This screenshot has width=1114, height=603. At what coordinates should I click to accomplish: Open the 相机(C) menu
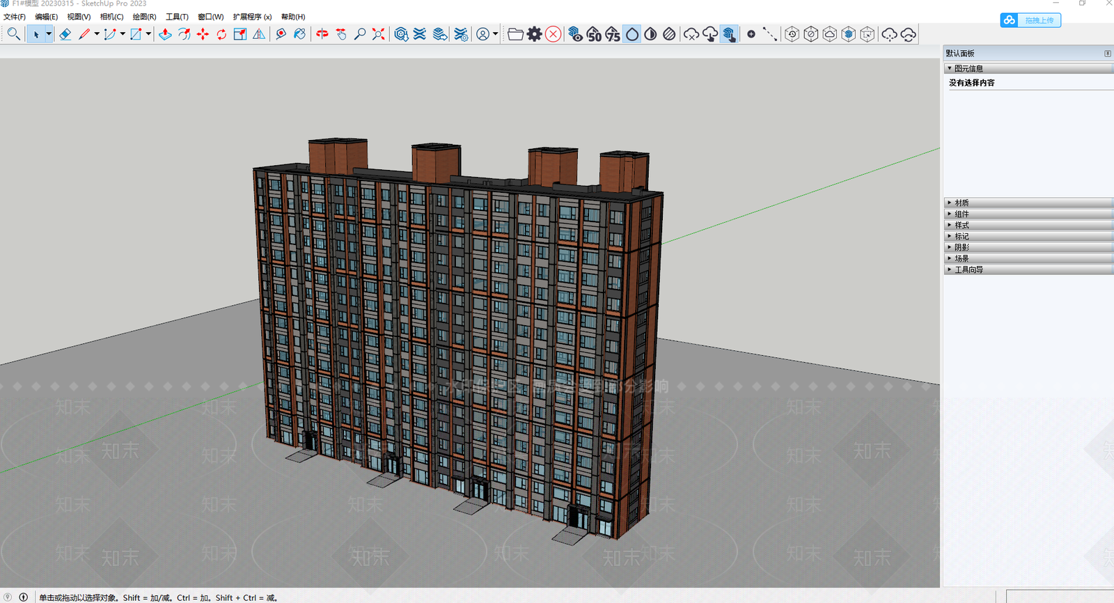tap(111, 17)
